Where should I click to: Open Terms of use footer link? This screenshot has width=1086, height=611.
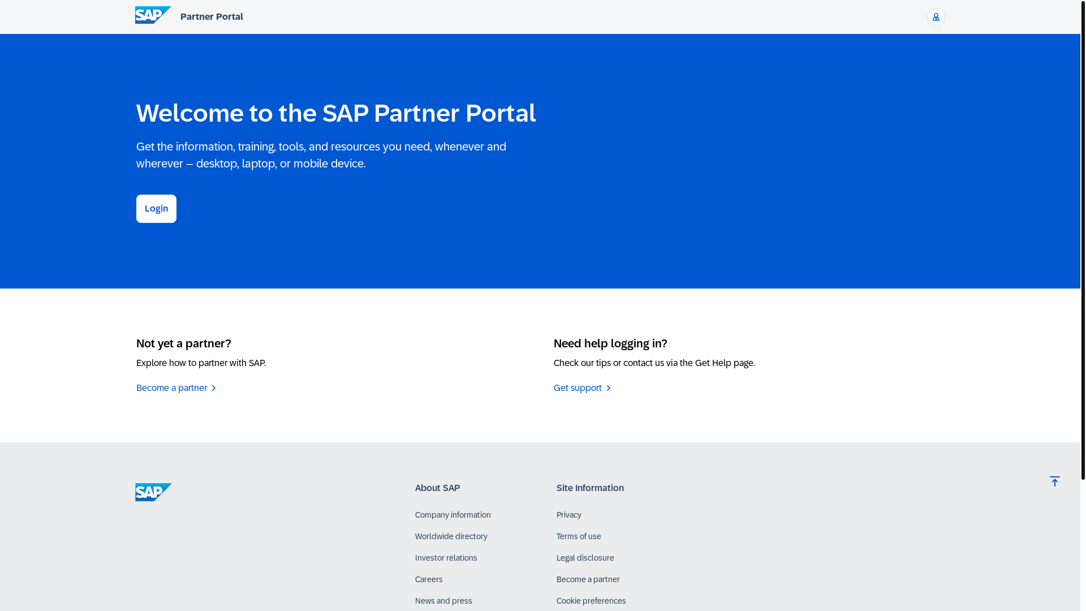pyautogui.click(x=579, y=536)
